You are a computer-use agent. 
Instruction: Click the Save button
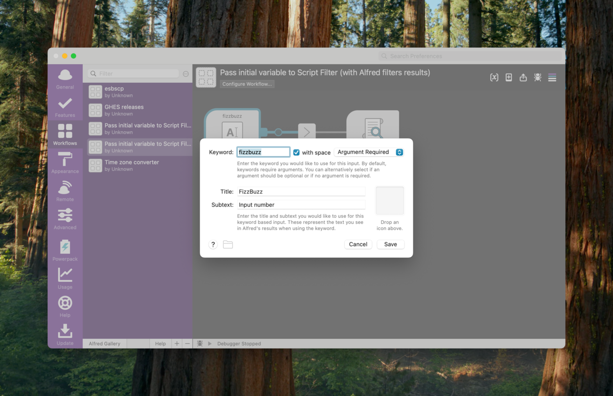391,244
